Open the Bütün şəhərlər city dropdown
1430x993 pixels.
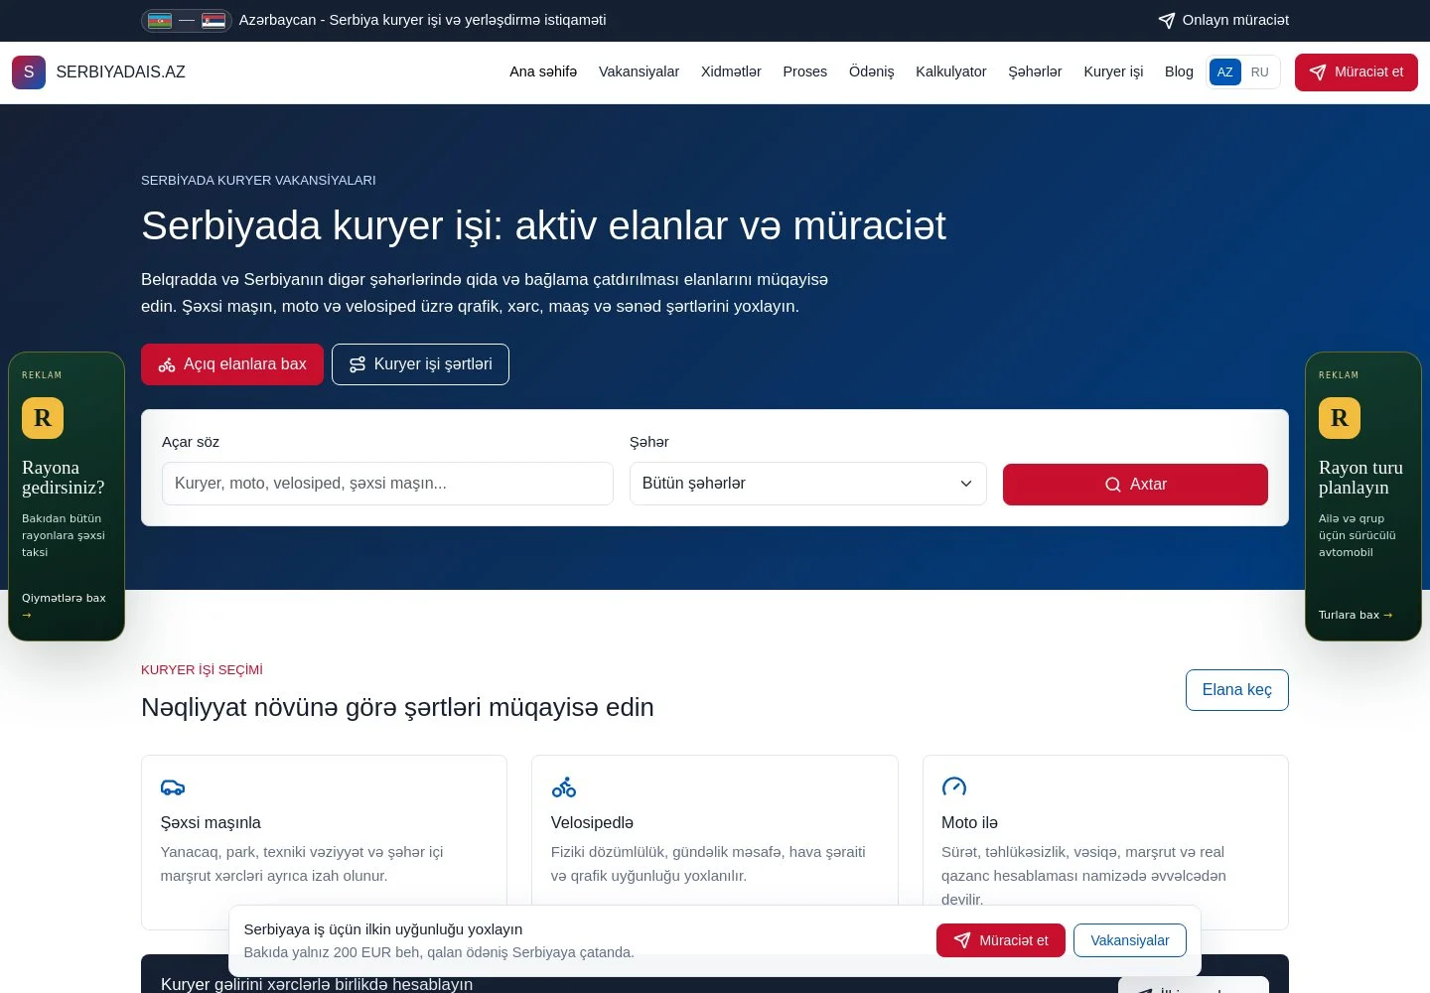[x=808, y=484]
